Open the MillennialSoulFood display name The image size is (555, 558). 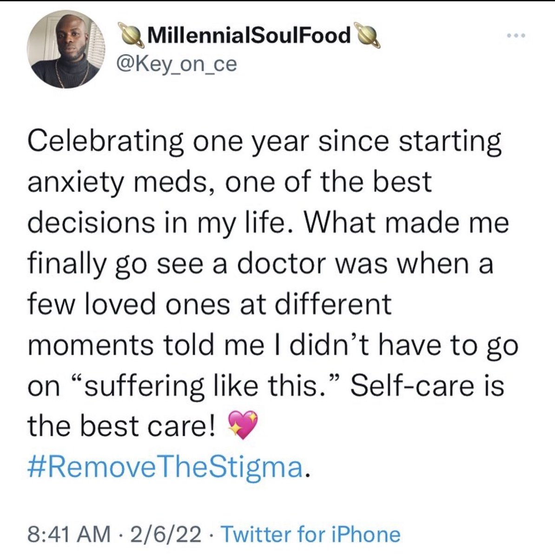249,35
